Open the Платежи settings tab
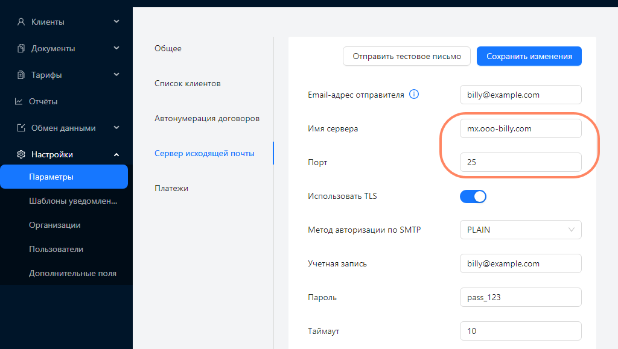618x349 pixels. click(171, 188)
